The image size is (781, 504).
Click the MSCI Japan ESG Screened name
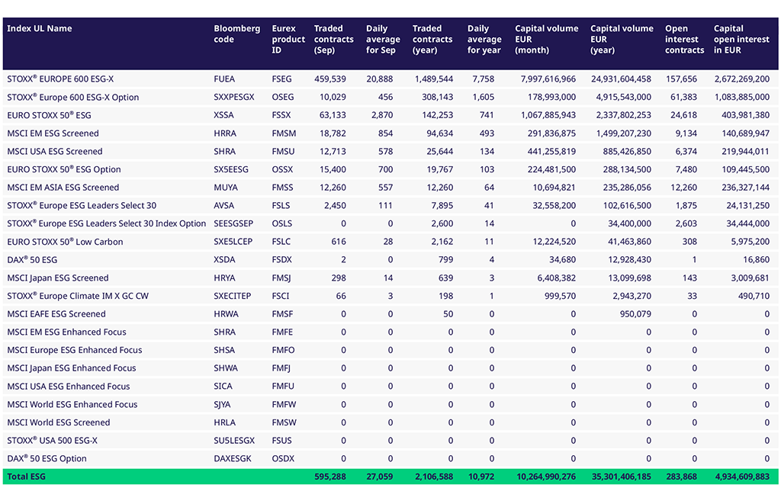pyautogui.click(x=58, y=278)
